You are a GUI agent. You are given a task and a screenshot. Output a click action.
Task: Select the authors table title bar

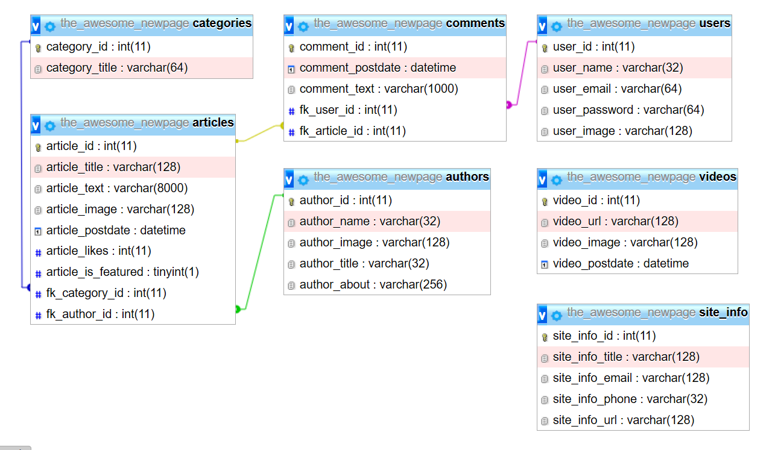tap(387, 179)
